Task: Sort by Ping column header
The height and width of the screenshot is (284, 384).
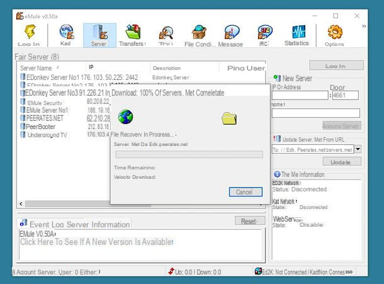Action: (236, 68)
